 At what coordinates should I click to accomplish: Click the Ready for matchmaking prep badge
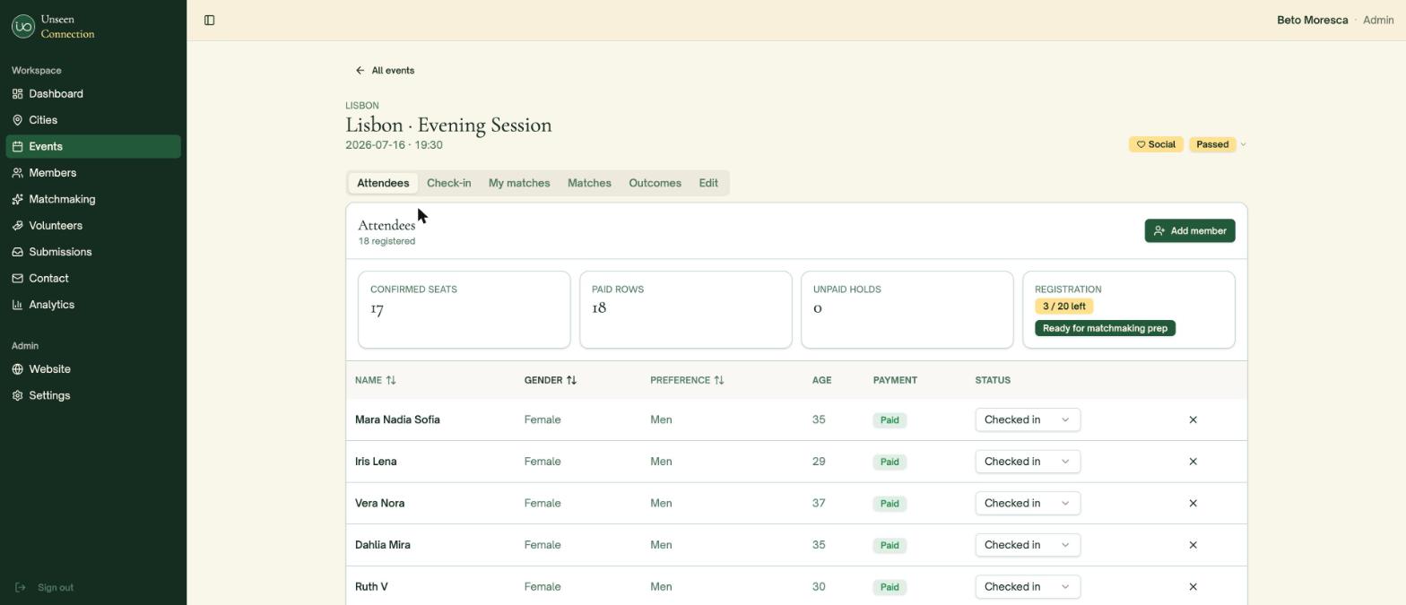[1105, 328]
